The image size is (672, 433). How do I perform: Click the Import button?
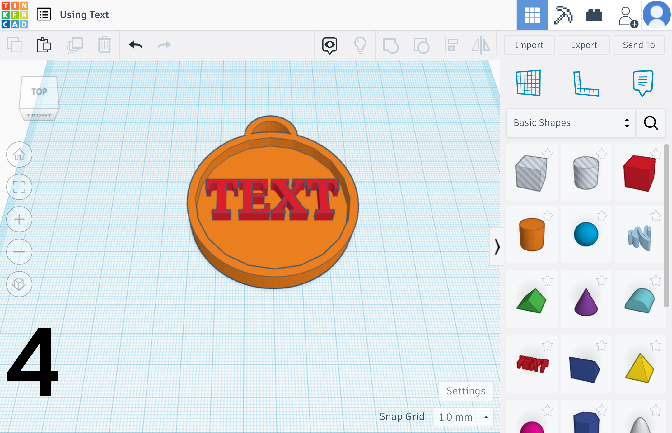[x=529, y=45]
